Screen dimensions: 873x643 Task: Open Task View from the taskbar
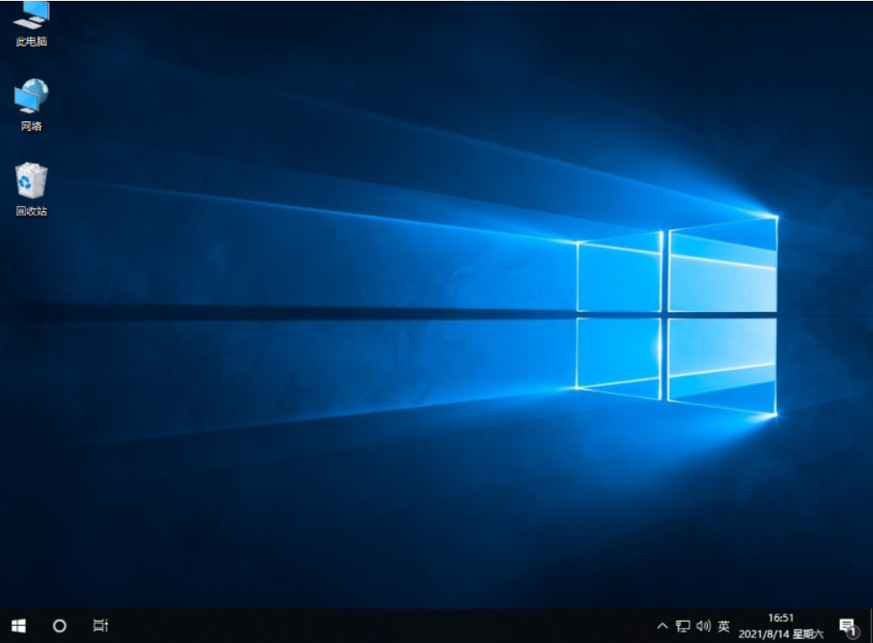coord(100,626)
